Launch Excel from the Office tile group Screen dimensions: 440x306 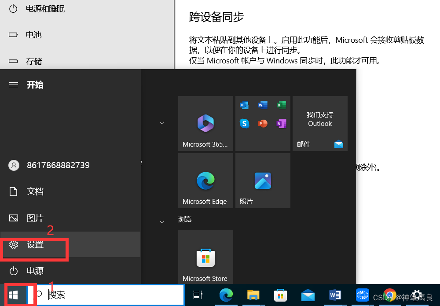coord(281,105)
